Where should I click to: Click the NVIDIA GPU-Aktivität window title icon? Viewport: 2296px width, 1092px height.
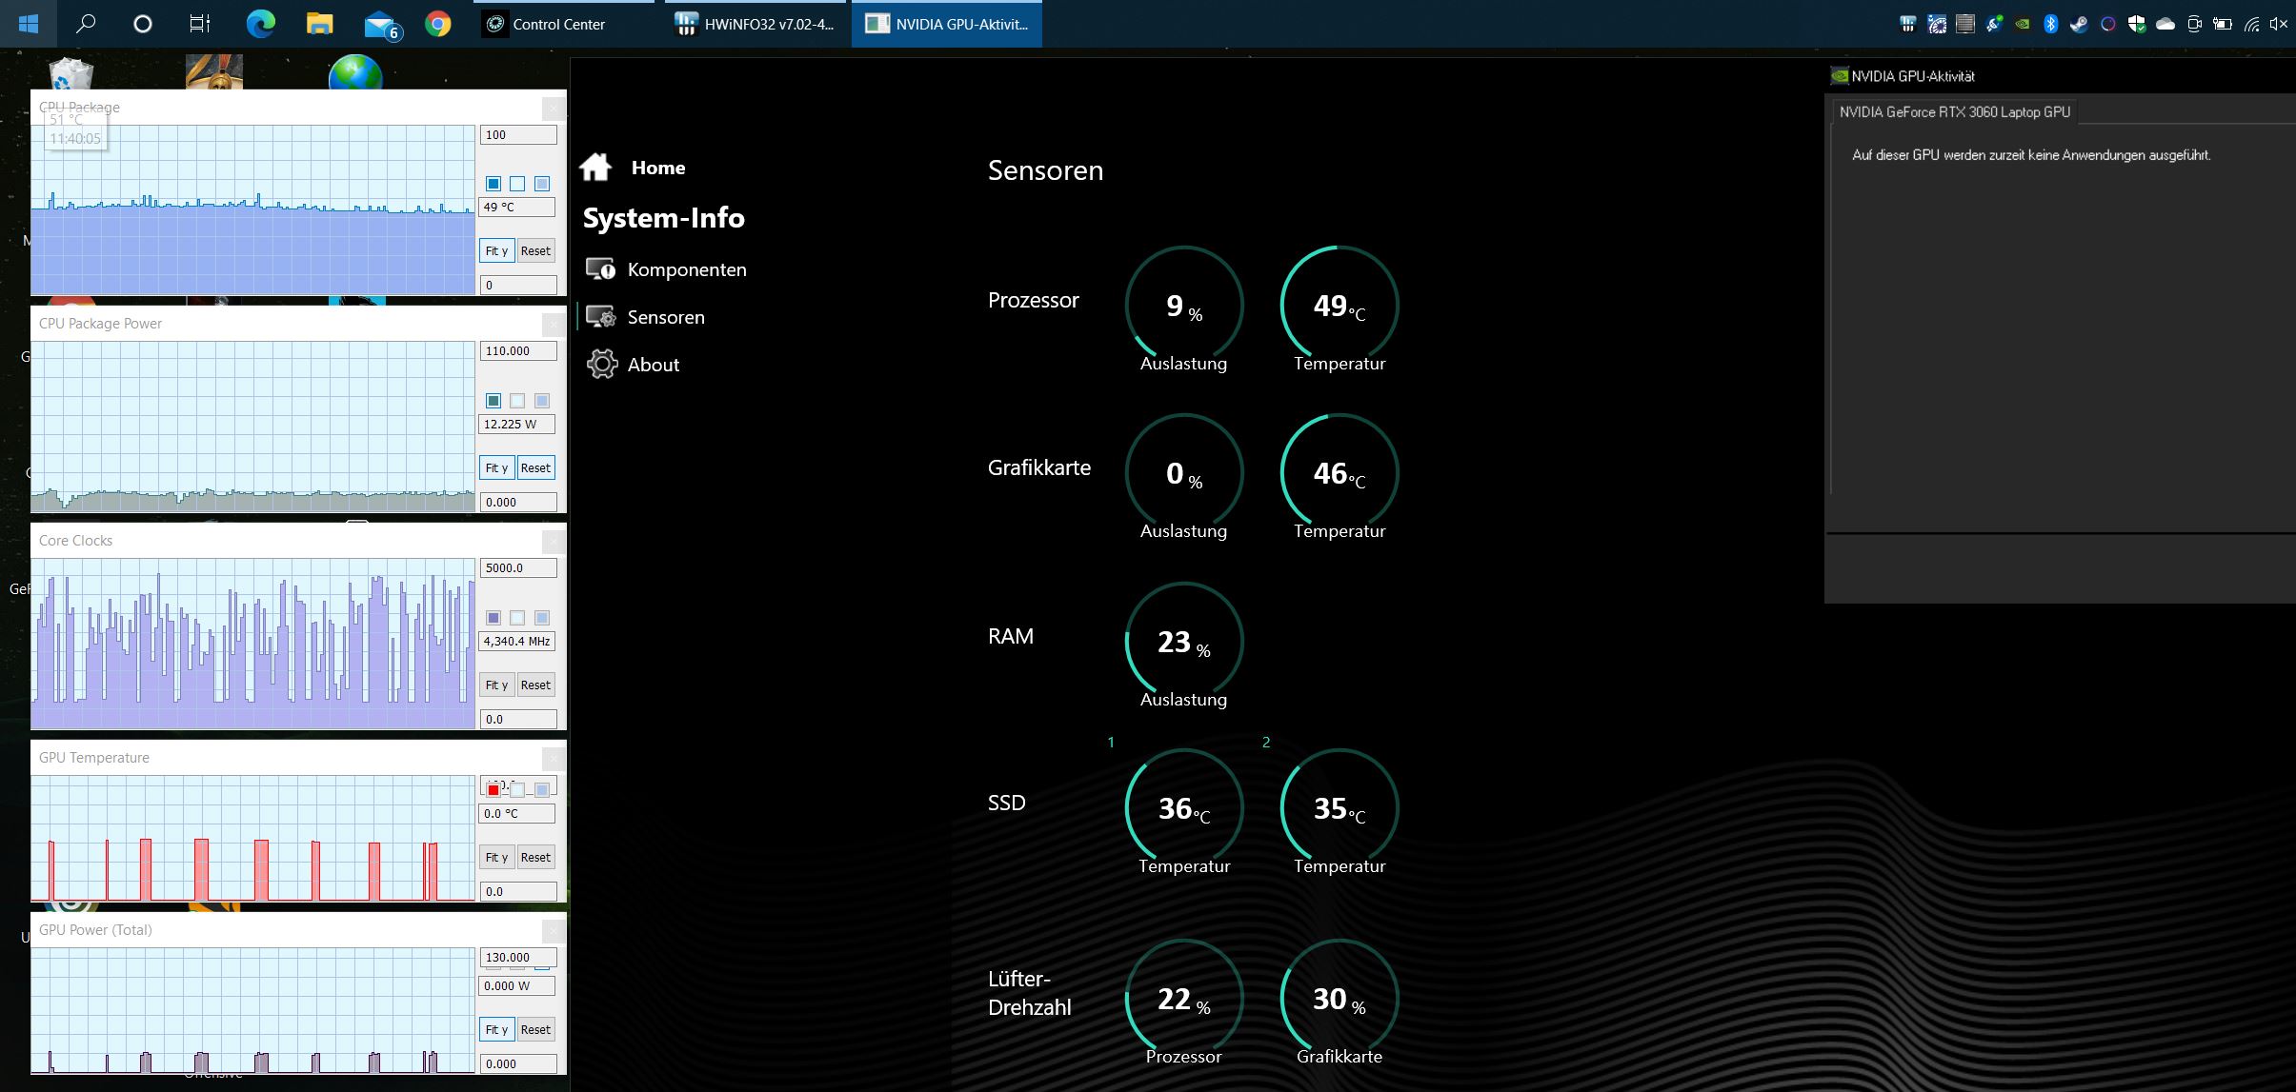(1839, 76)
